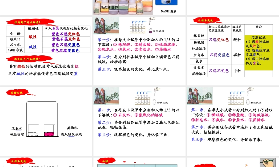Click the 酸果汁 table cell
The height and width of the screenshot is (167, 279).
click(x=15, y=39)
